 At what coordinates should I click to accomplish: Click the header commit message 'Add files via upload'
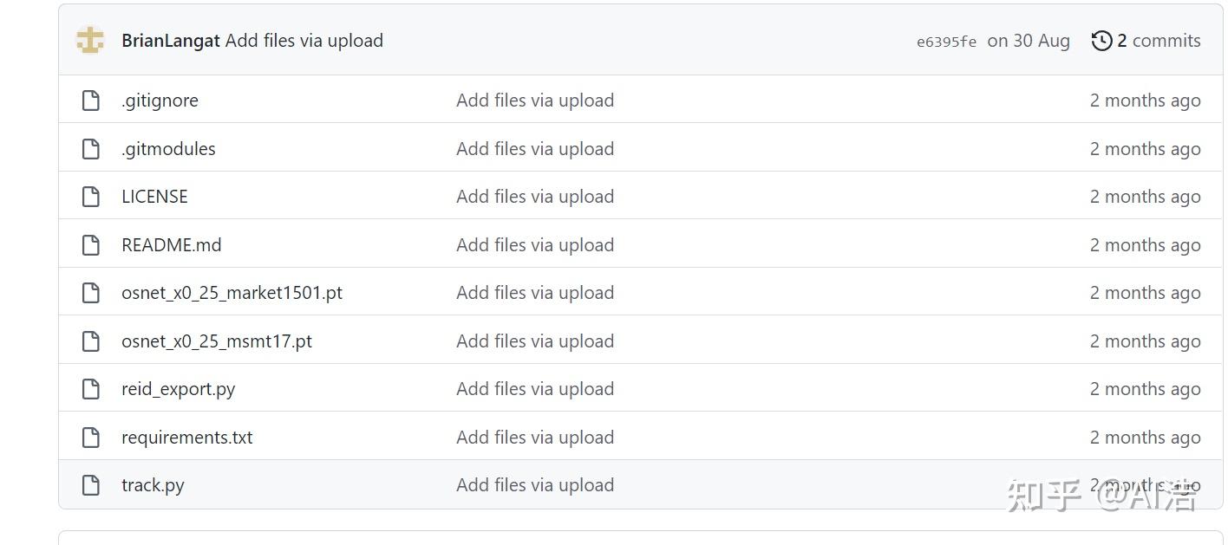pyautogui.click(x=304, y=41)
